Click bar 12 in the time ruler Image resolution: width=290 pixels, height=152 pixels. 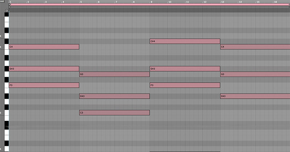click(205, 2)
